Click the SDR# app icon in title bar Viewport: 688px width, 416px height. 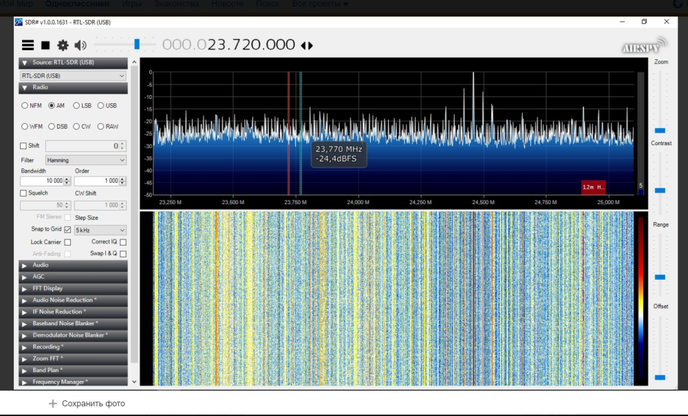pyautogui.click(x=19, y=22)
